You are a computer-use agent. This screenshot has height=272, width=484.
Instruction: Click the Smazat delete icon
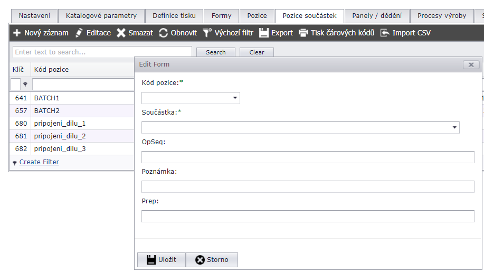pos(121,33)
